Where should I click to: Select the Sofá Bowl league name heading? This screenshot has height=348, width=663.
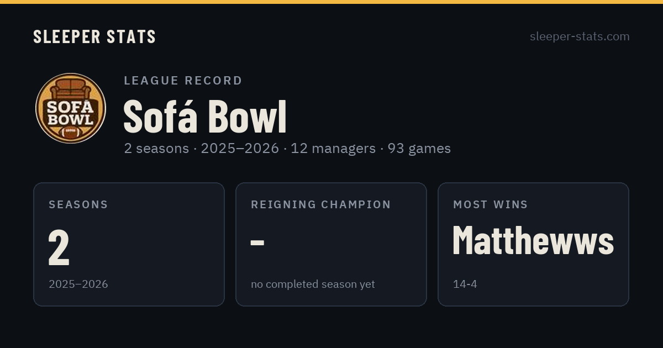[205, 116]
